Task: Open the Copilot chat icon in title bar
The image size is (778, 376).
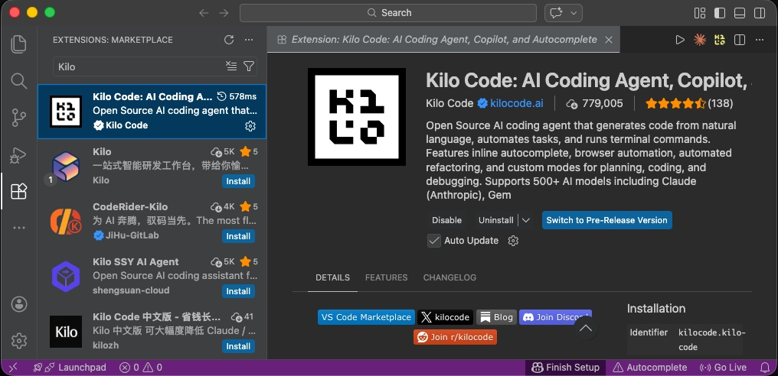Action: (556, 13)
